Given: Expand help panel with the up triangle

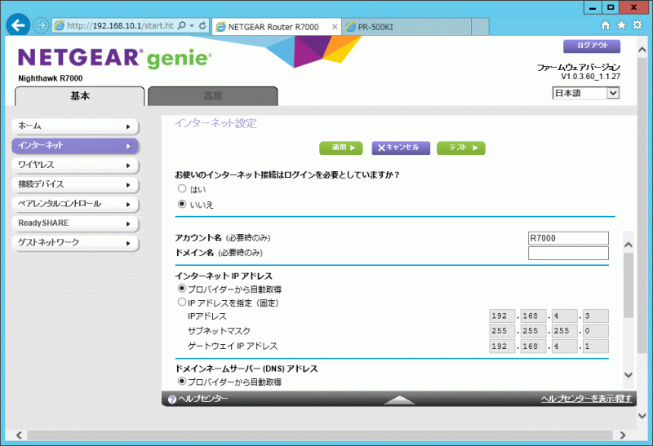Looking at the screenshot, I should pos(400,400).
